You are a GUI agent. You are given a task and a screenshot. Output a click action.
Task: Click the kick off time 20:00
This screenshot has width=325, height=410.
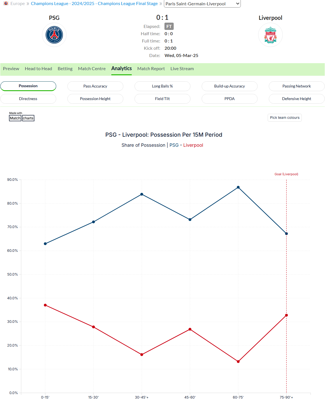pos(170,48)
